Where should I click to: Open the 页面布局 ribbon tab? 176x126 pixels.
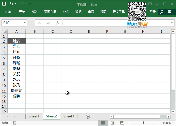(x=50, y=12)
